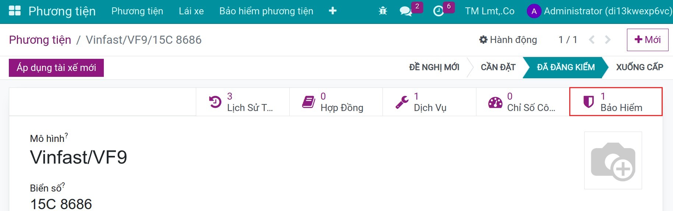This screenshot has height=211, width=673.
Task: Open Lịch Sử T... stat button
Action: pos(243,102)
